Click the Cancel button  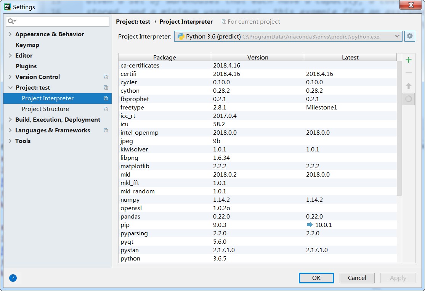(x=357, y=278)
